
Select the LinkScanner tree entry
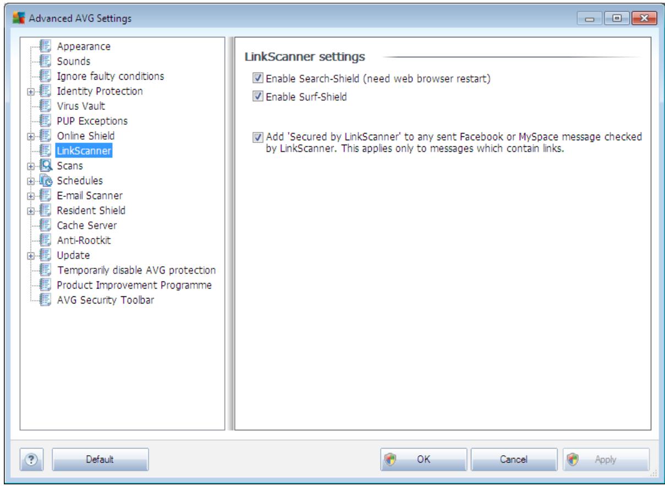(84, 151)
